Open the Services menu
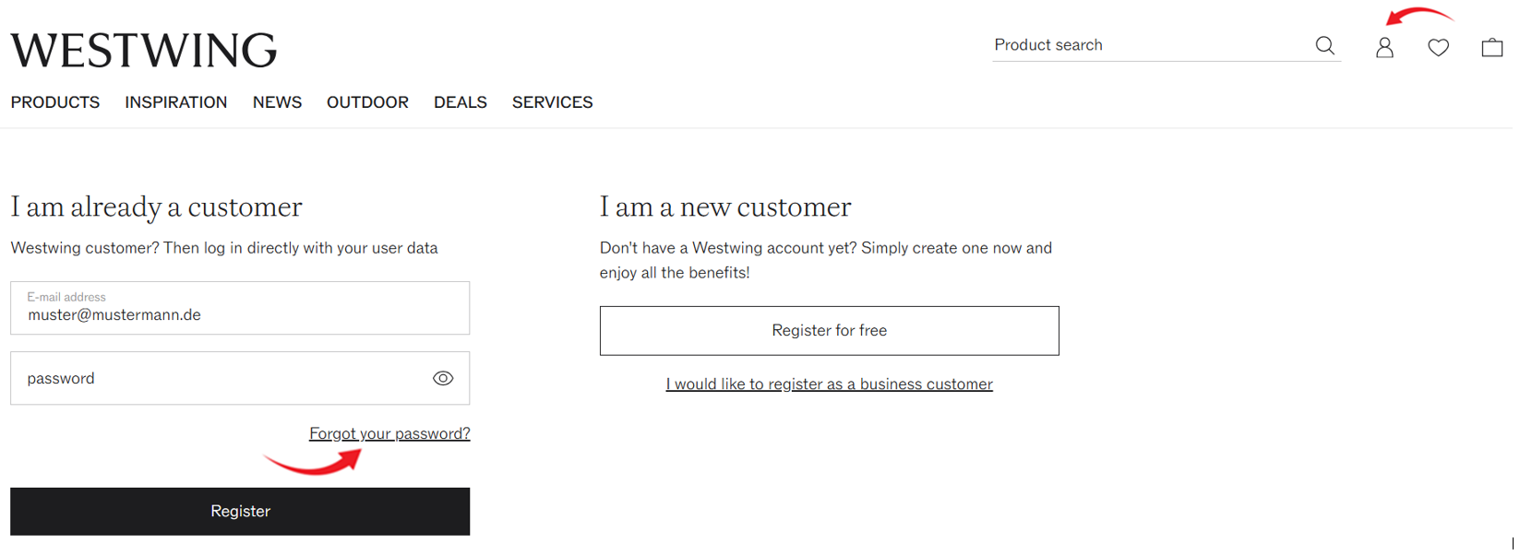Image resolution: width=1520 pixels, height=555 pixels. 553,102
